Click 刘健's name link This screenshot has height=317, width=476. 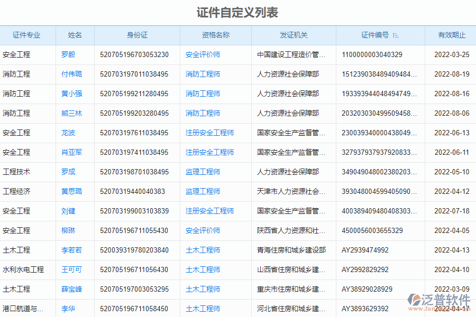68,211
